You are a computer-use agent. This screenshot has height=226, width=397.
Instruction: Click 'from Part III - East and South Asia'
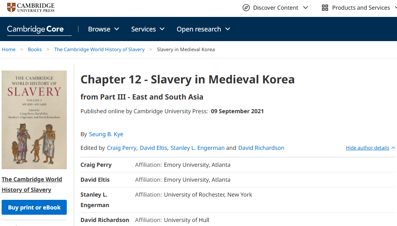coord(142,97)
